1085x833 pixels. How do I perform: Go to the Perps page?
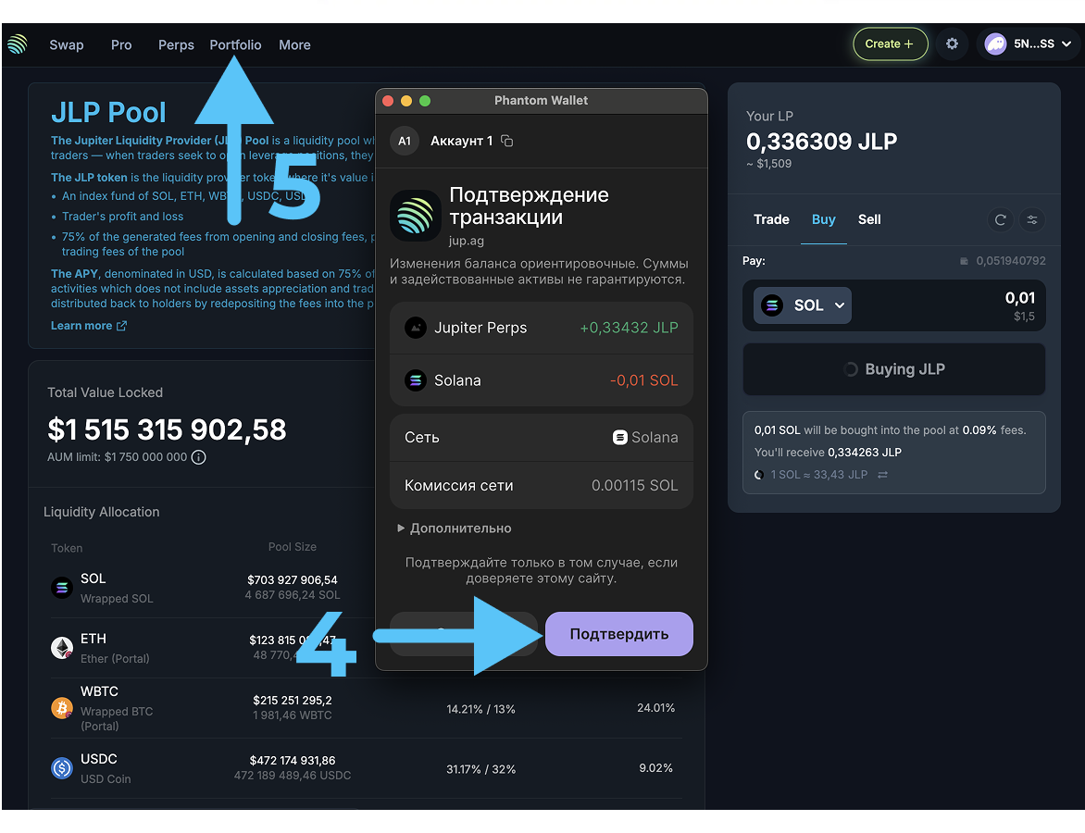click(x=176, y=44)
